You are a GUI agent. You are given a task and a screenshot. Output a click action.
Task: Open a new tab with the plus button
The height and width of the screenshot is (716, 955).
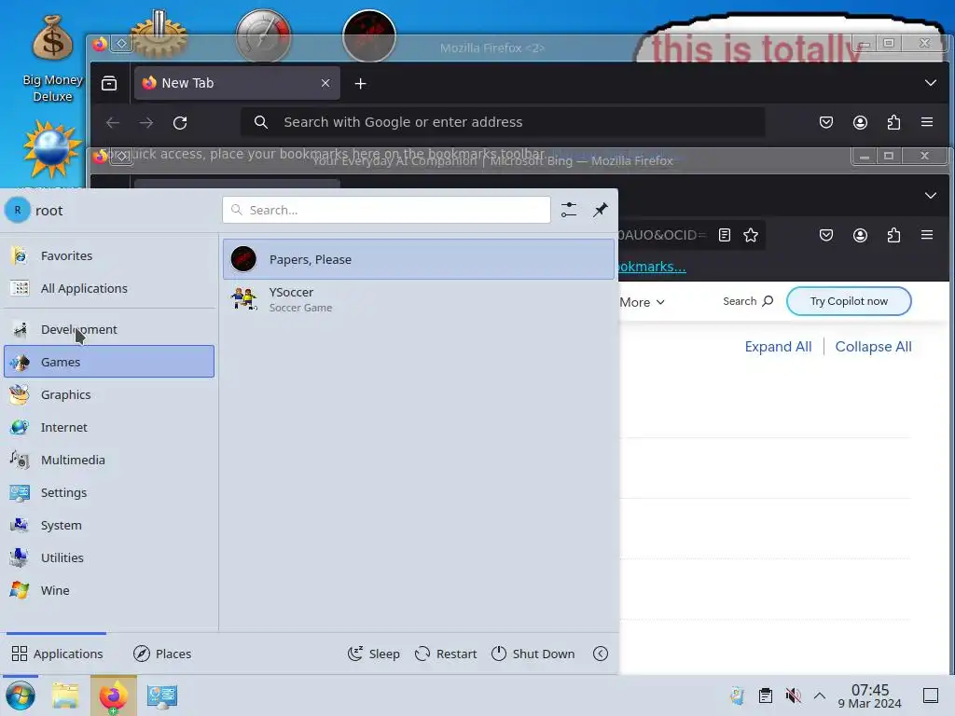361,83
